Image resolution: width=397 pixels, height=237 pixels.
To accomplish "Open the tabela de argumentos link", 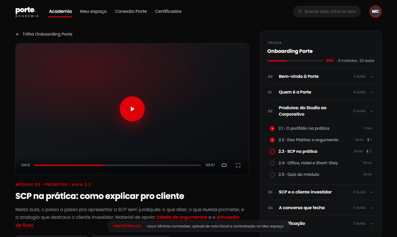I will point(182,217).
